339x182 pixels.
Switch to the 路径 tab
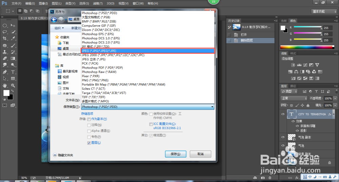click(293, 86)
